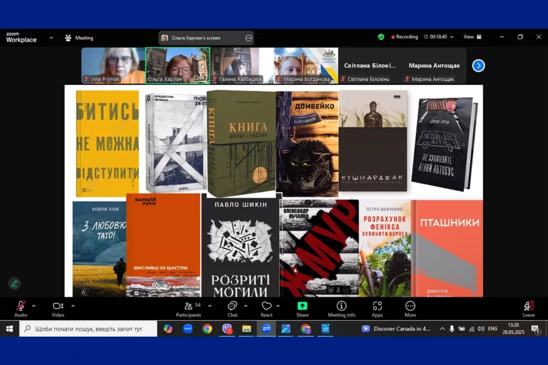Open the first Google Chrome taskbar icon
Viewport: 548px width, 365px height.
click(x=207, y=328)
